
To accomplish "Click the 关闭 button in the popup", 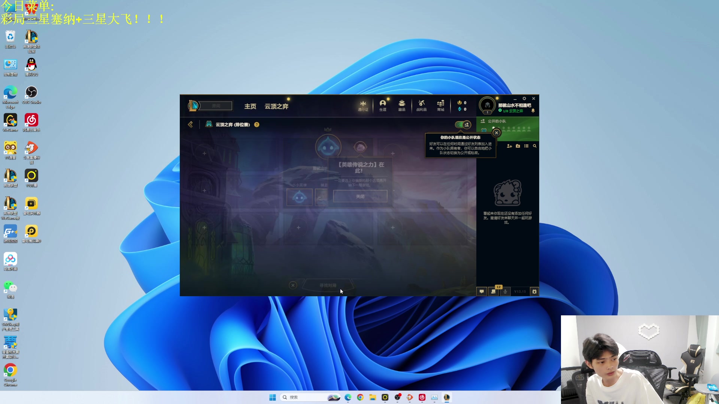I will [x=360, y=196].
